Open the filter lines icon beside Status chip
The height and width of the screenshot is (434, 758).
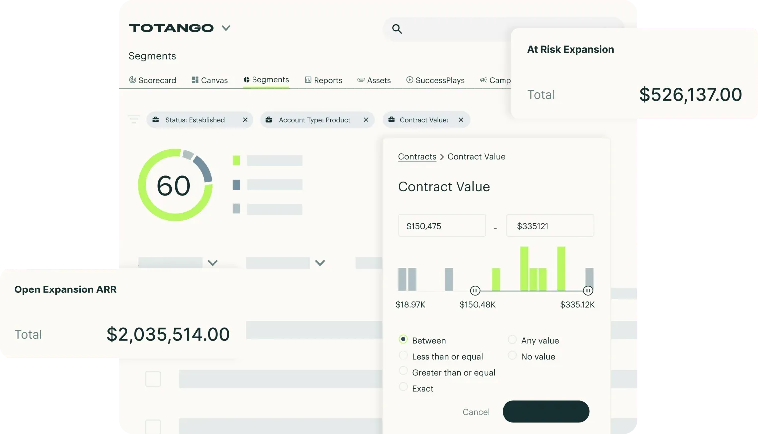[x=134, y=119]
